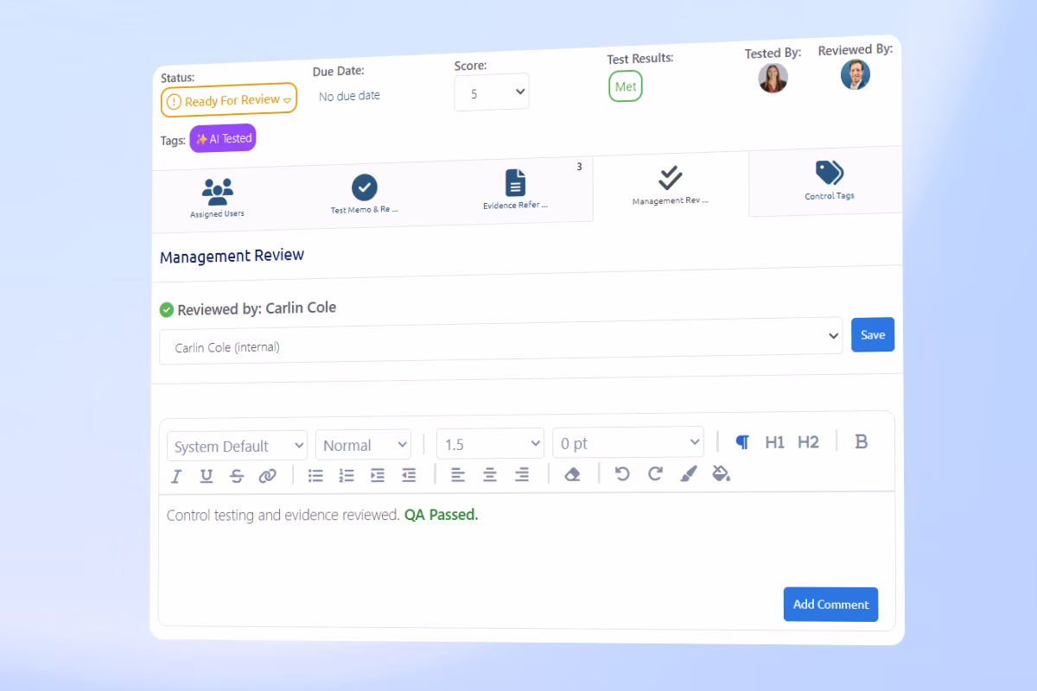Choose the center alignment icon
The width and height of the screenshot is (1037, 691).
[x=490, y=474]
